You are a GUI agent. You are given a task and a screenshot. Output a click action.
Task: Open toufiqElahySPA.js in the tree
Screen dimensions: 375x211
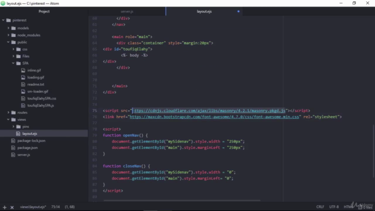[40, 105]
